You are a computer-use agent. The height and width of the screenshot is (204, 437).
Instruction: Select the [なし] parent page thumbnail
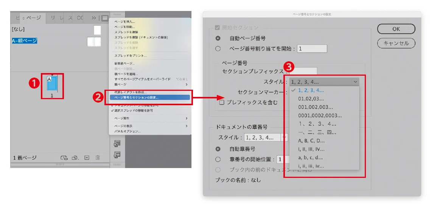pyautogui.click(x=97, y=30)
